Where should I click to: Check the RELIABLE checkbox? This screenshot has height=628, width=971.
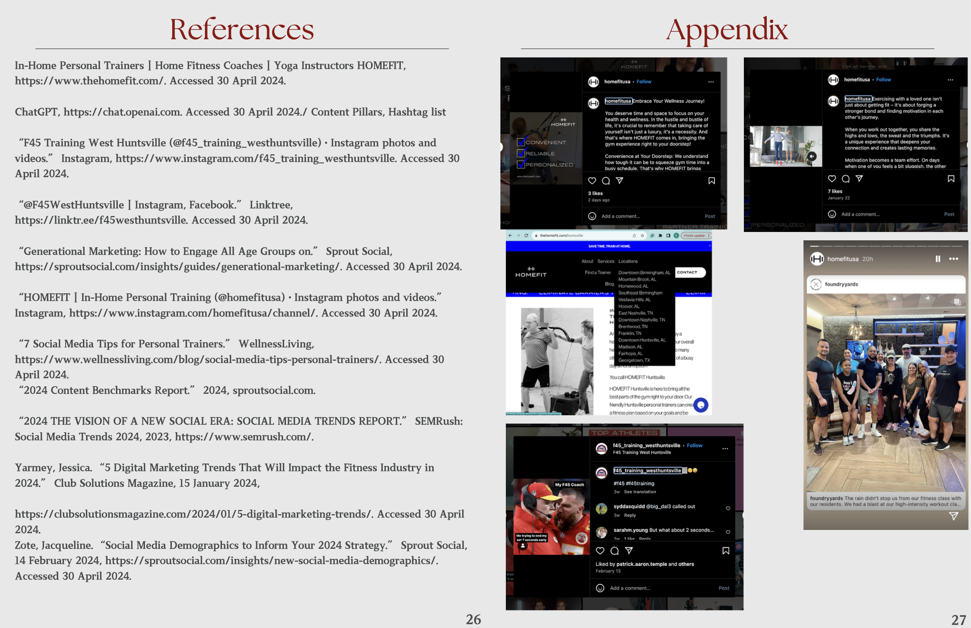(522, 154)
